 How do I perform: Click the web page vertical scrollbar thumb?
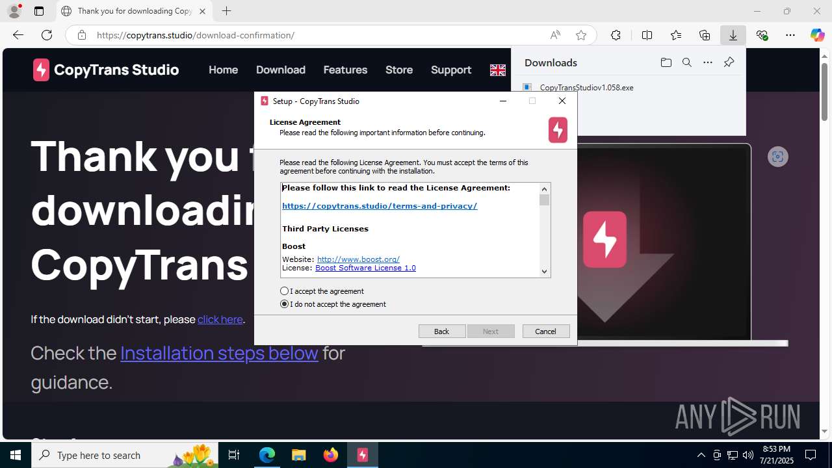pyautogui.click(x=825, y=92)
